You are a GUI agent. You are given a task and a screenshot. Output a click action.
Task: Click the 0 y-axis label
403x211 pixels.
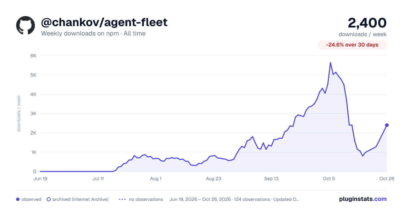[35, 171]
